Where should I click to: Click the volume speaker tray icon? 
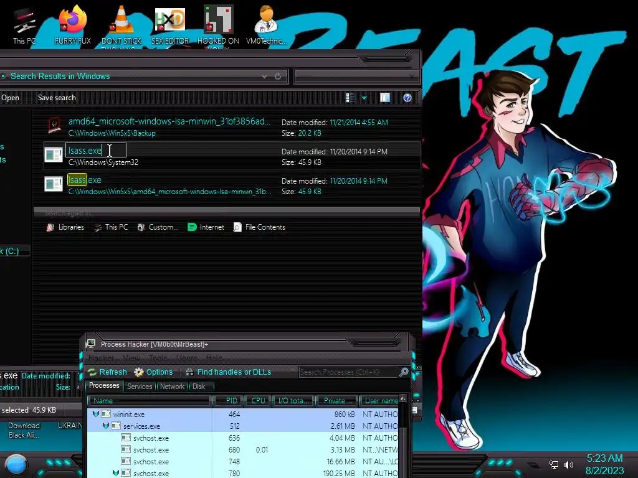coord(568,464)
